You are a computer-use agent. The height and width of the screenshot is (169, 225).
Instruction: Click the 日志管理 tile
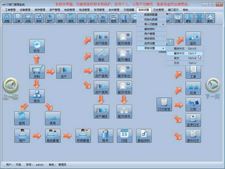(x=164, y=105)
